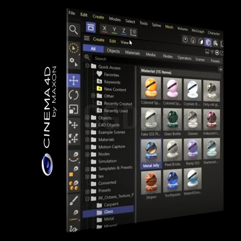Click the first hexagon display mode icon
Viewport: 241px width, 241px height.
(186, 40)
